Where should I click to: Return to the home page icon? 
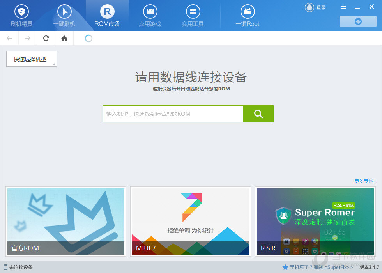click(64, 38)
